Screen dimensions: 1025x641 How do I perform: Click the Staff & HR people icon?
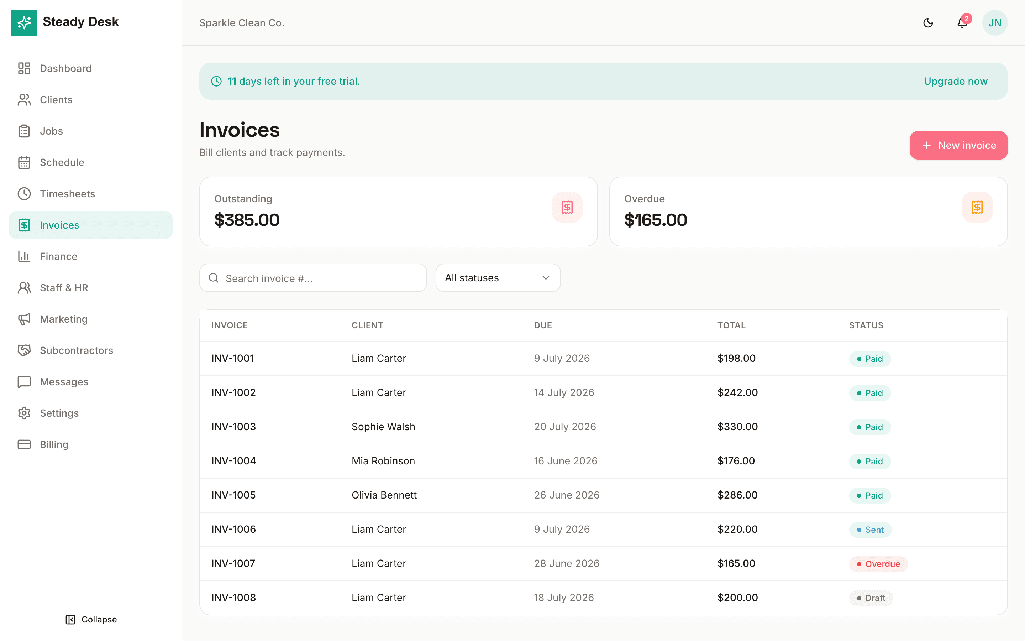24,288
